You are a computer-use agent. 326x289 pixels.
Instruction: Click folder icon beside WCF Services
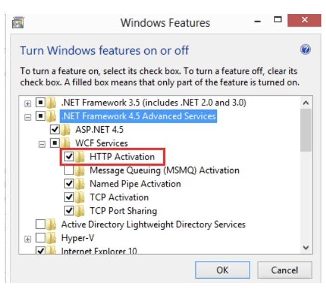coord(66,143)
